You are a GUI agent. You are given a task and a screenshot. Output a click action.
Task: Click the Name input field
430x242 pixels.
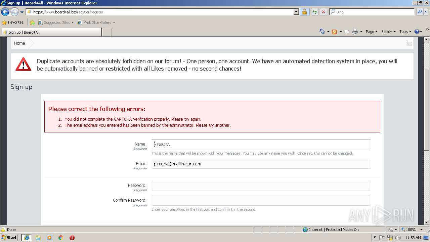click(261, 144)
